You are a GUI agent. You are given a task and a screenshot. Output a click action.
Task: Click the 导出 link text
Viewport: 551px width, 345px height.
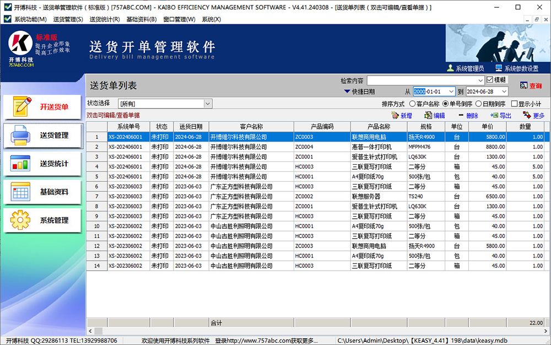tap(505, 115)
